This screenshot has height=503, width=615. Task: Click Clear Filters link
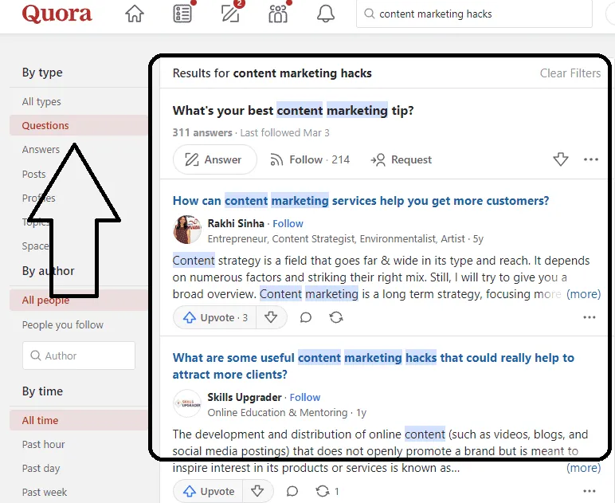pos(570,73)
